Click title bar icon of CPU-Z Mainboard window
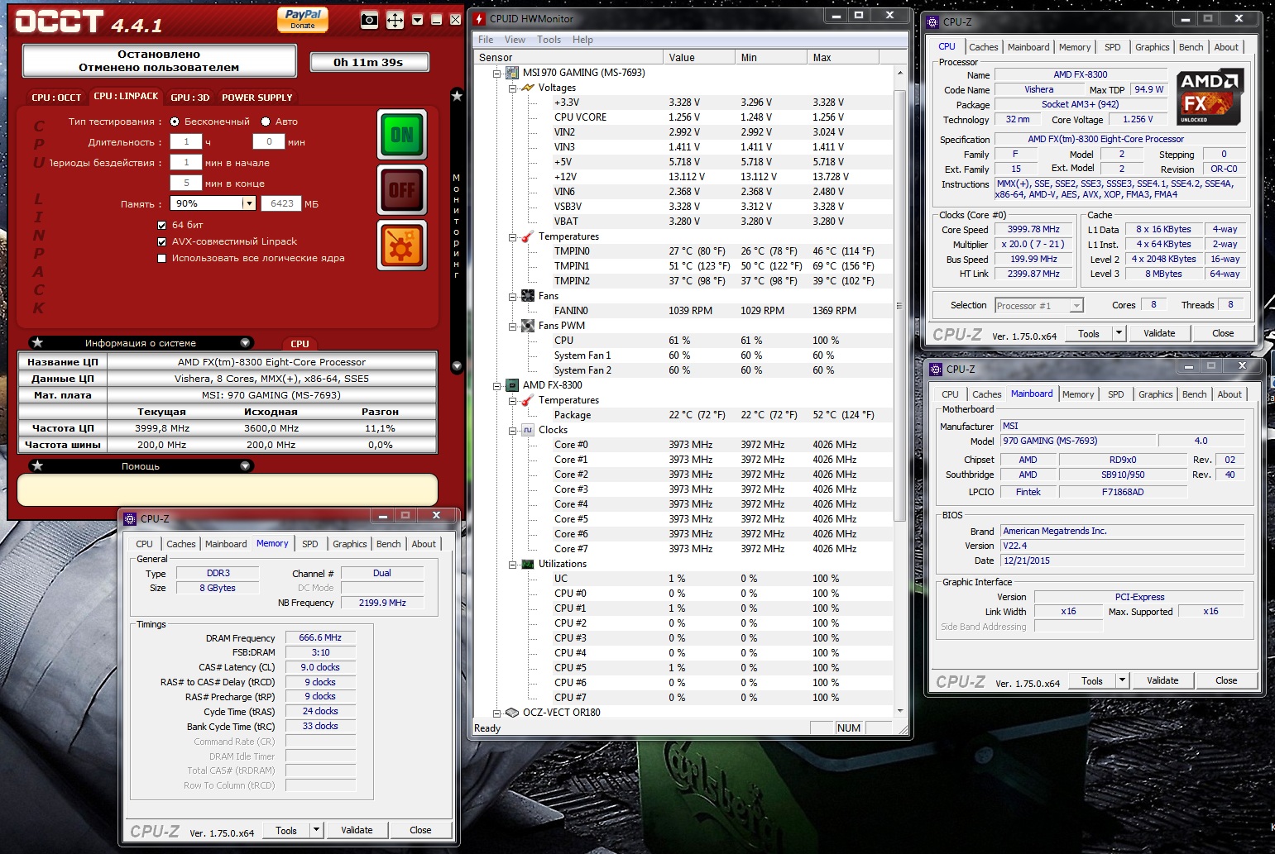The image size is (1275, 854). [x=936, y=370]
